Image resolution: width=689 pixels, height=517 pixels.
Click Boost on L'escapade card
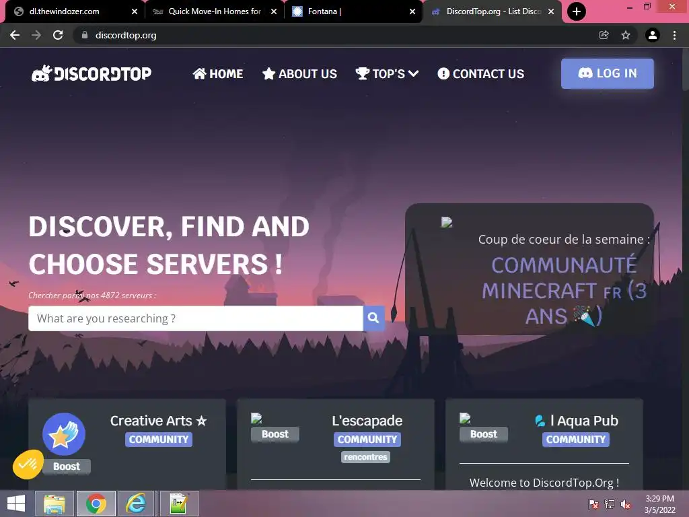[275, 434]
